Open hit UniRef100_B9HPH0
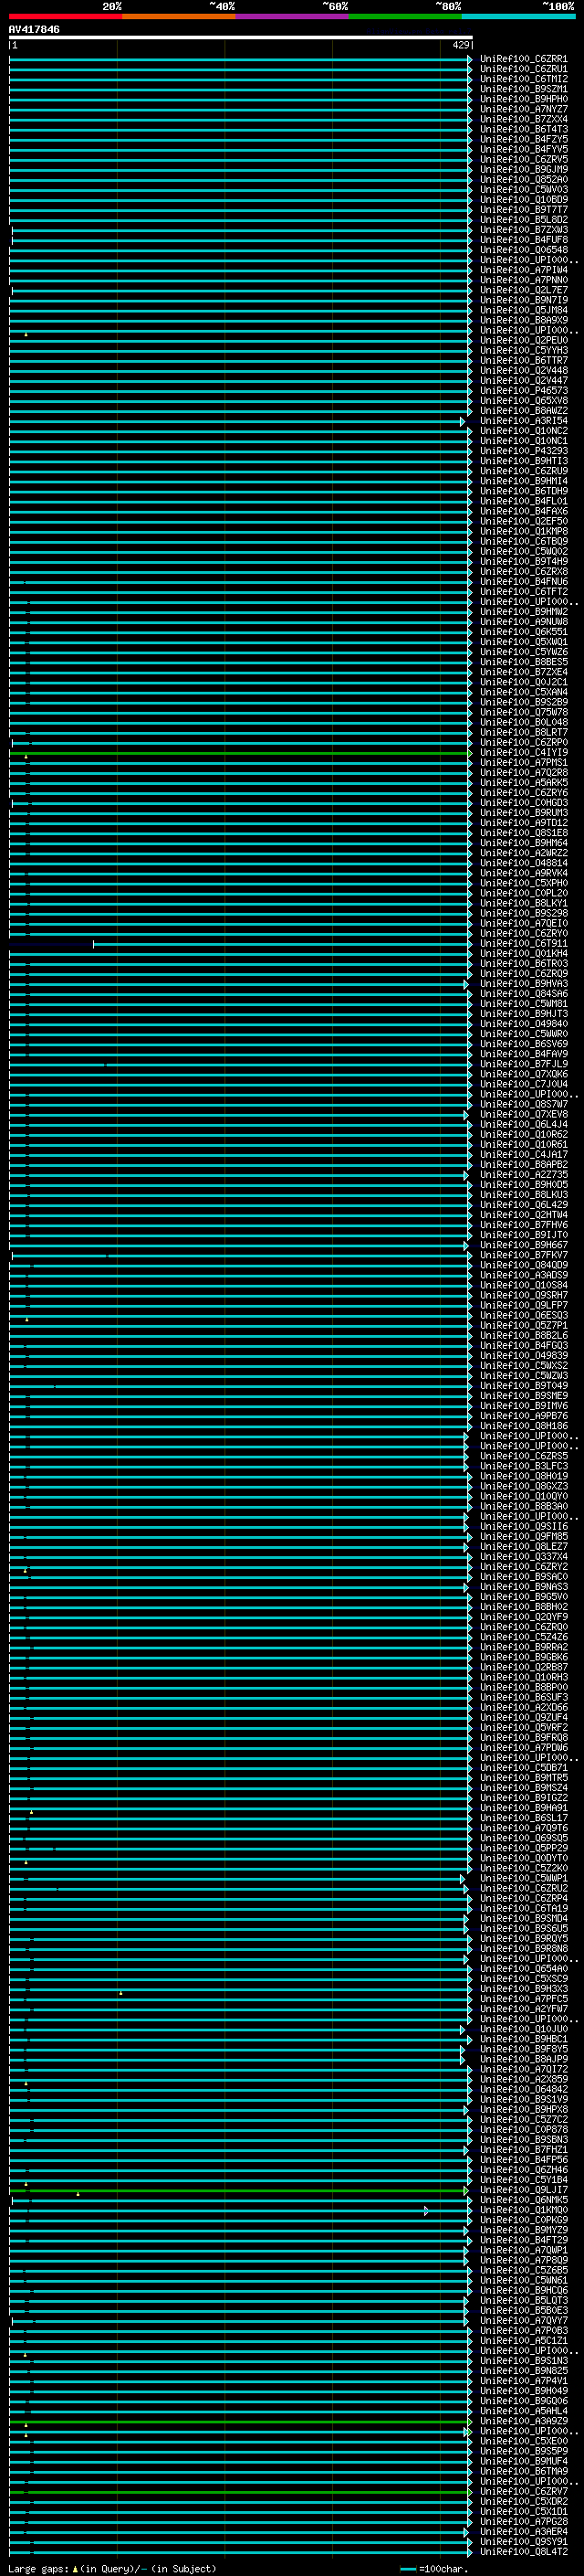 point(523,99)
